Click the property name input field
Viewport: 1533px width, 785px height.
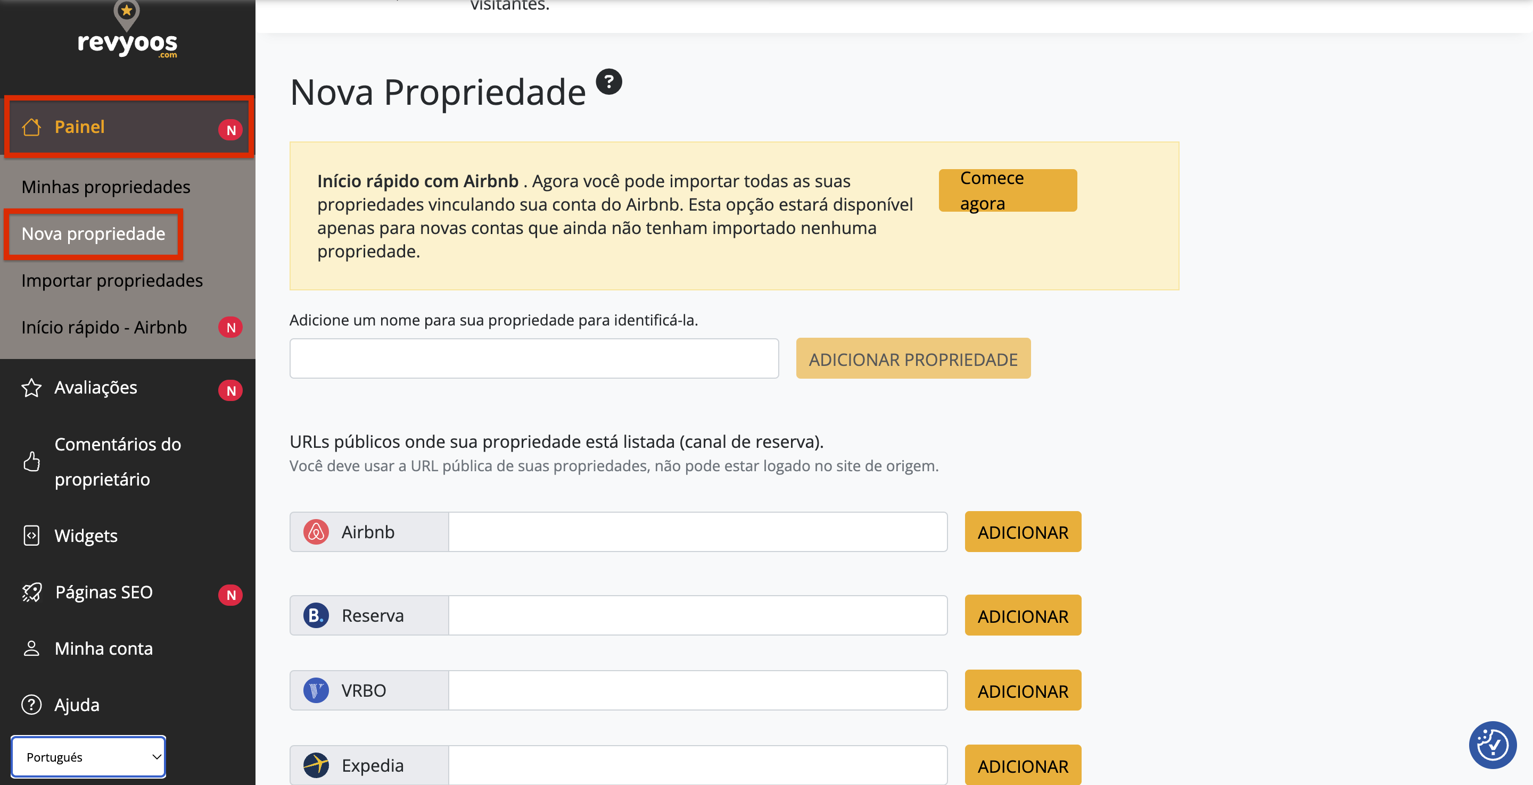(534, 358)
